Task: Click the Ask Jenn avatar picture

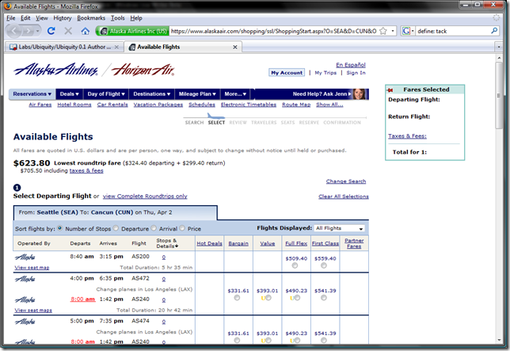Action: point(360,94)
